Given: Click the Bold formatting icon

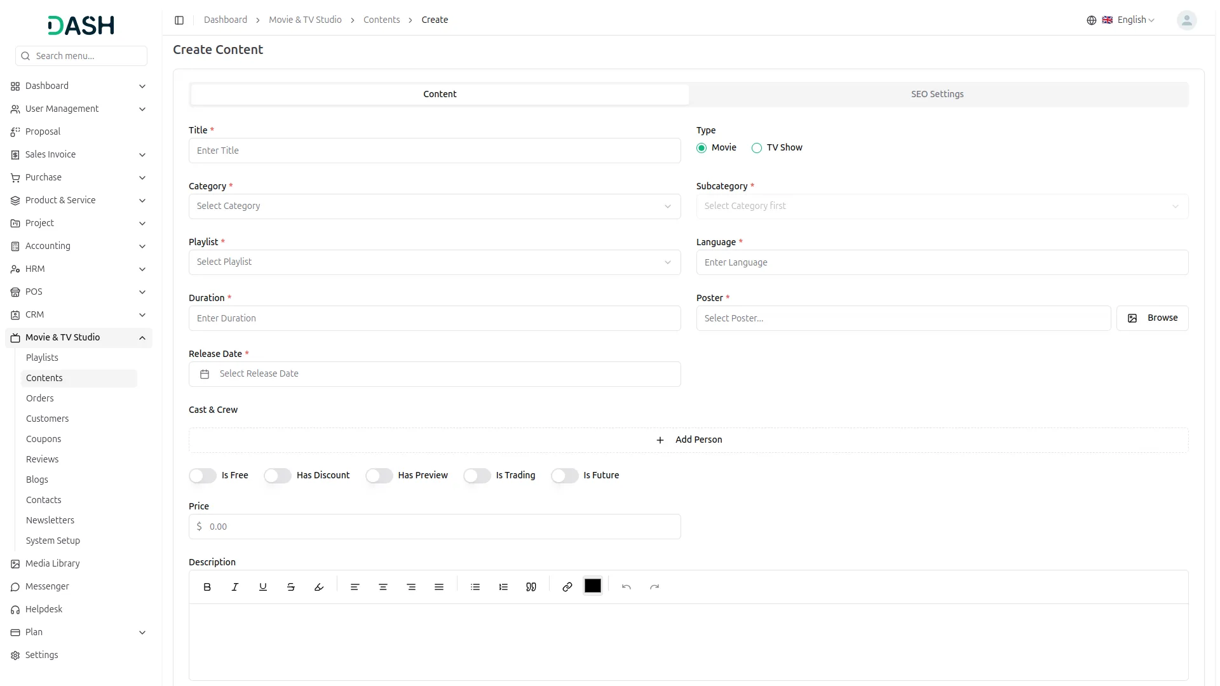Looking at the screenshot, I should 207,587.
